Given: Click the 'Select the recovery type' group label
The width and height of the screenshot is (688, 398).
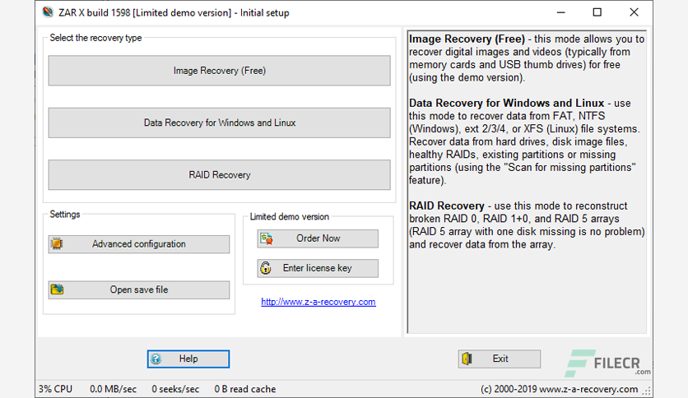Looking at the screenshot, I should [95, 38].
